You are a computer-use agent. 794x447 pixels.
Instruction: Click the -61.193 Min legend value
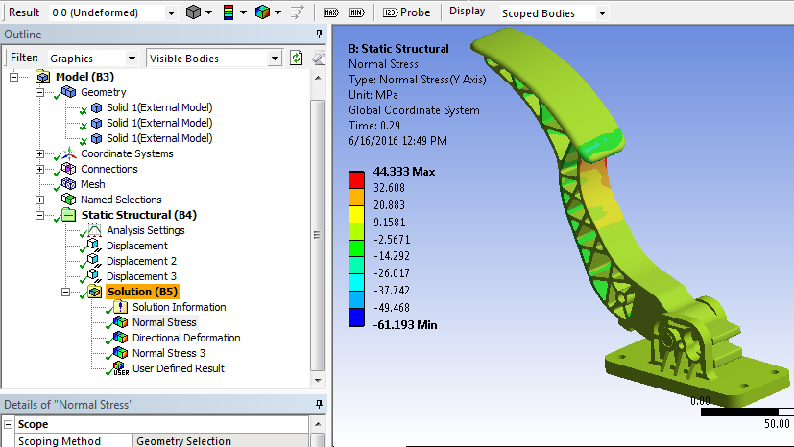point(404,325)
